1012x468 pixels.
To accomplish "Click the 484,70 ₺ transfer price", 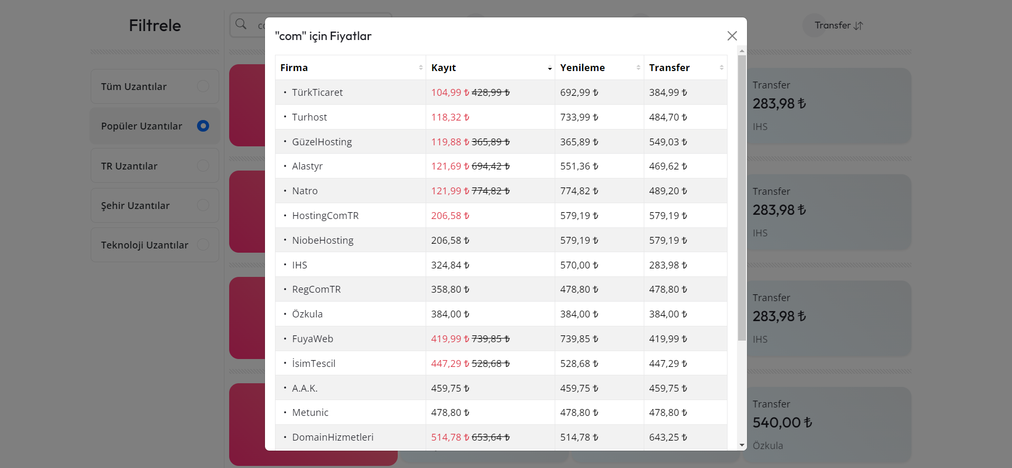I will [668, 117].
